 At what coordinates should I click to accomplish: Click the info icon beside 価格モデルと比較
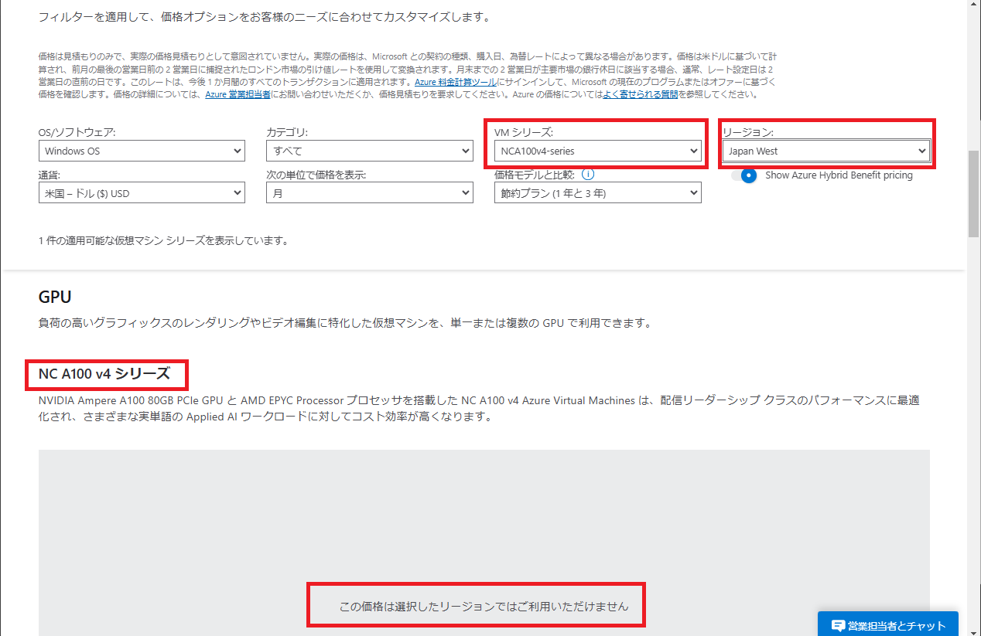click(588, 175)
